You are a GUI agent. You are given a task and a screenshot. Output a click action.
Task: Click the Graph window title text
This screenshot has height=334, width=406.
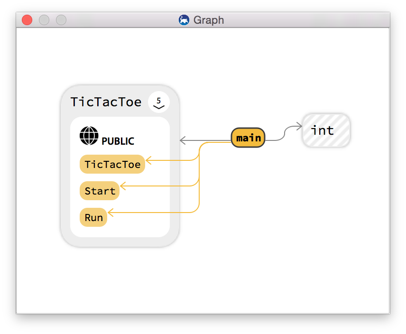pyautogui.click(x=209, y=20)
